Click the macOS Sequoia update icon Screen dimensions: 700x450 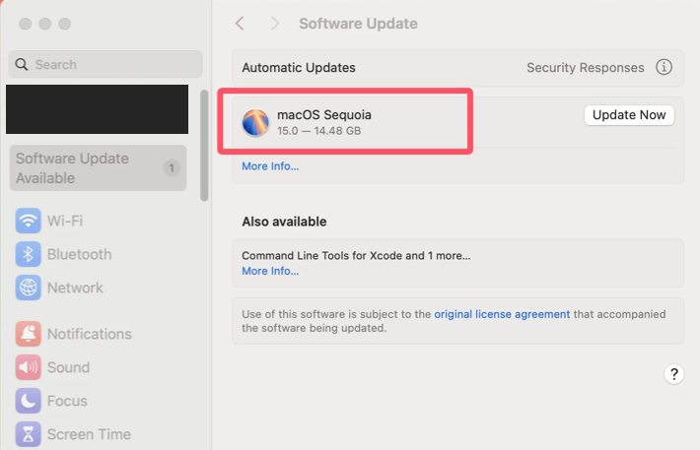coord(256,123)
